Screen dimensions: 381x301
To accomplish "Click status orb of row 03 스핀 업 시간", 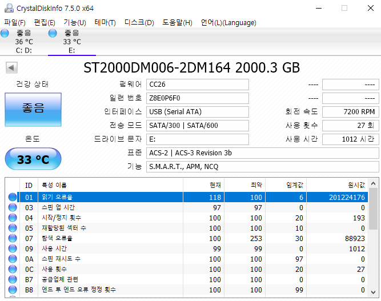I will pyautogui.click(x=13, y=207).
